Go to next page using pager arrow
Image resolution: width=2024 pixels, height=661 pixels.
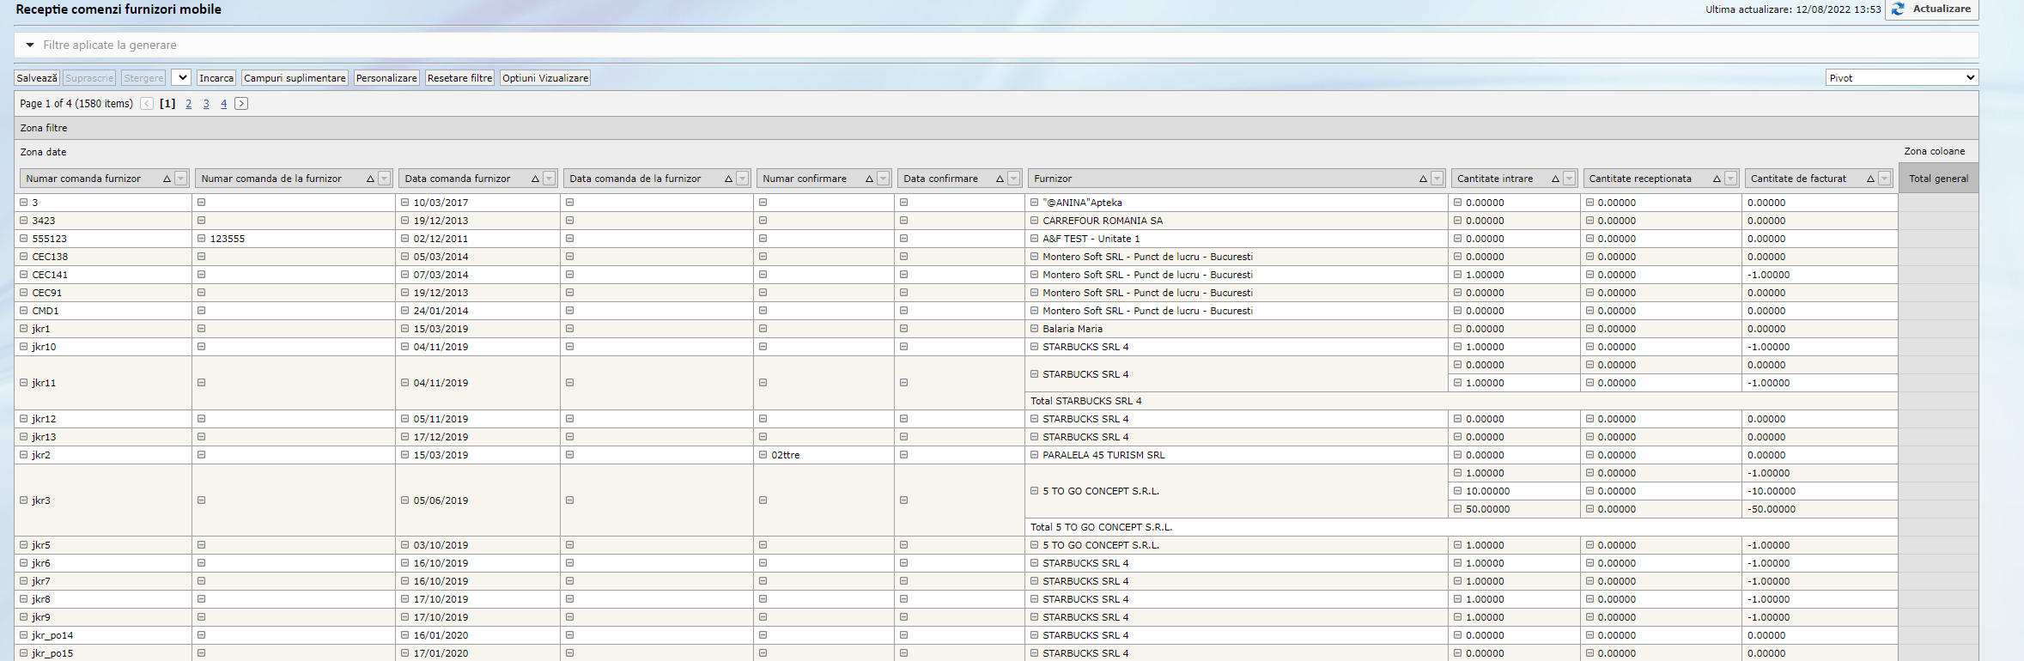[x=241, y=104]
